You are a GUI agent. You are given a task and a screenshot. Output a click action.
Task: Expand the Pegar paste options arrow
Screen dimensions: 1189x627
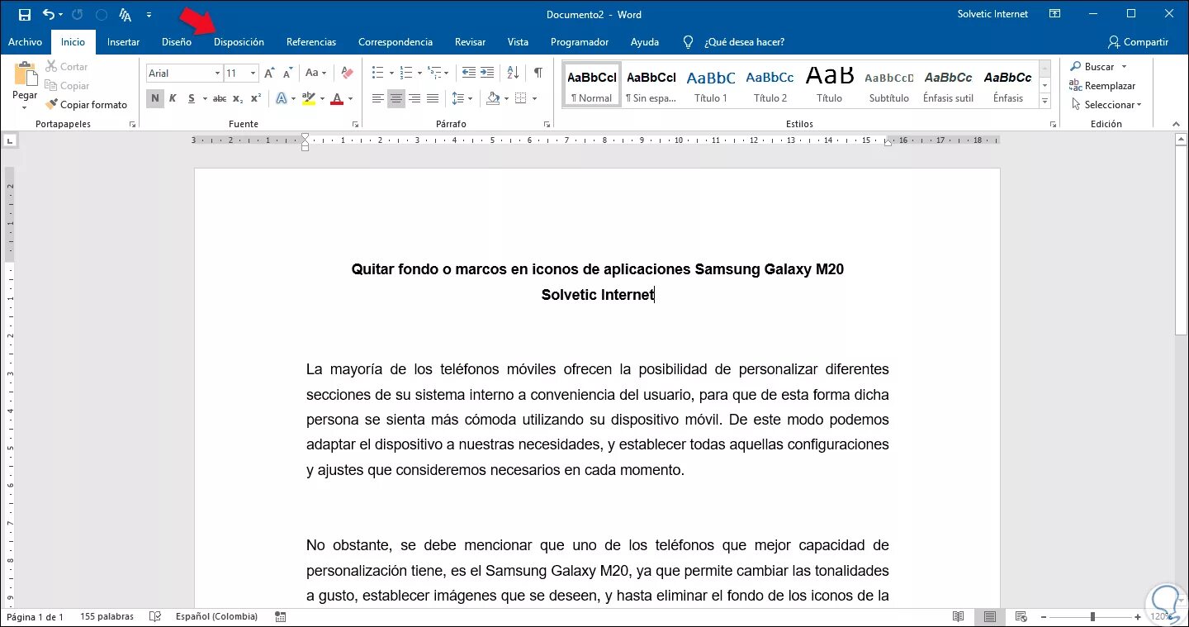coord(25,107)
